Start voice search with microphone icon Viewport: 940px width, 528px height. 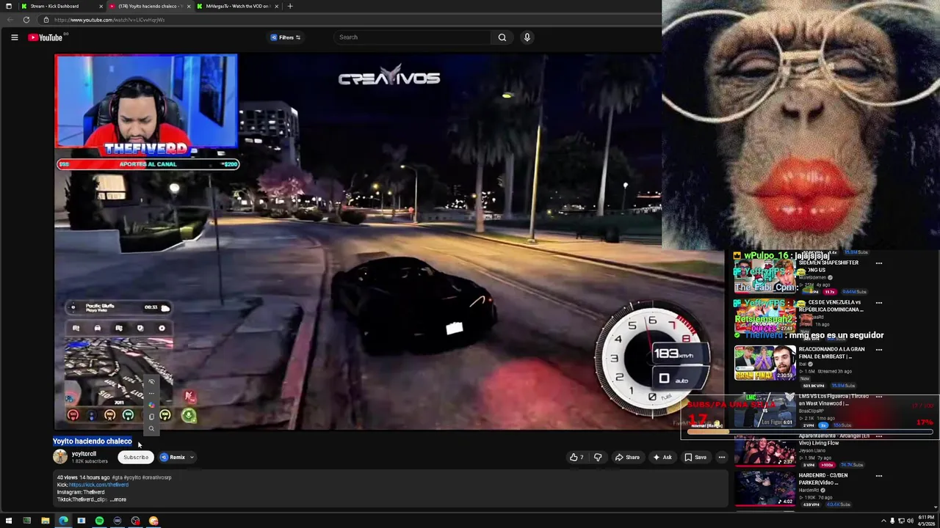pyautogui.click(x=527, y=37)
